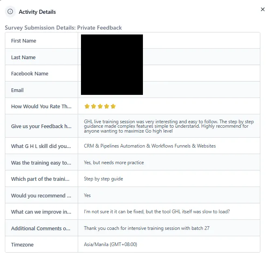Click the GHL live training feedback text
The image size is (266, 255).
pos(169,126)
